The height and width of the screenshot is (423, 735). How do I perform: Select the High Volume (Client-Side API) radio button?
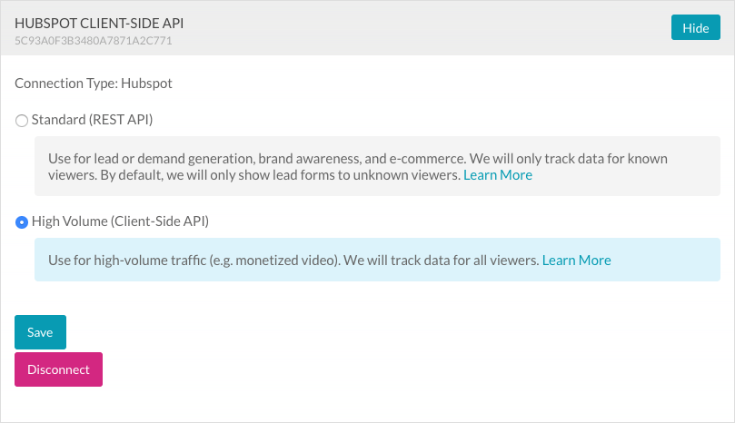click(x=22, y=221)
